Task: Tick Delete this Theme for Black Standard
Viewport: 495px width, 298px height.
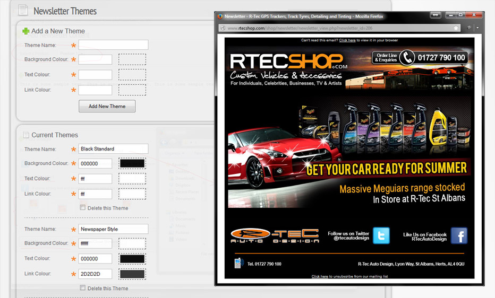Action: pos(82,207)
